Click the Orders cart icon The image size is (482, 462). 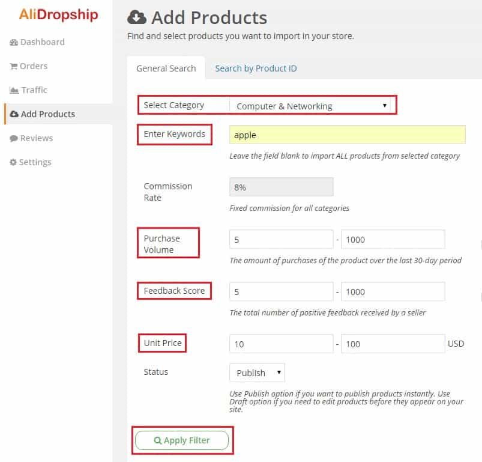click(13, 66)
